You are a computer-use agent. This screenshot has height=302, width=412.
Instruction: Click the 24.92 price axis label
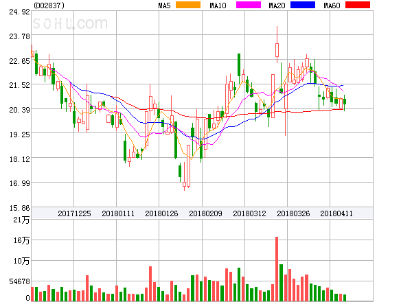(19, 12)
